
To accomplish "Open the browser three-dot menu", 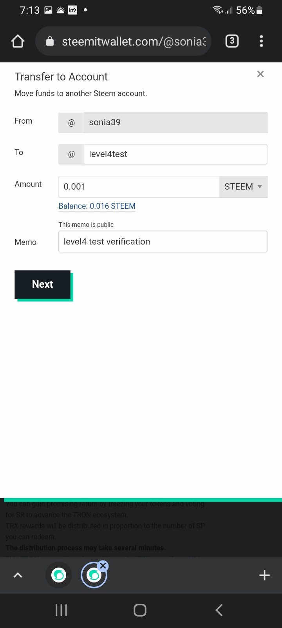I will [261, 41].
